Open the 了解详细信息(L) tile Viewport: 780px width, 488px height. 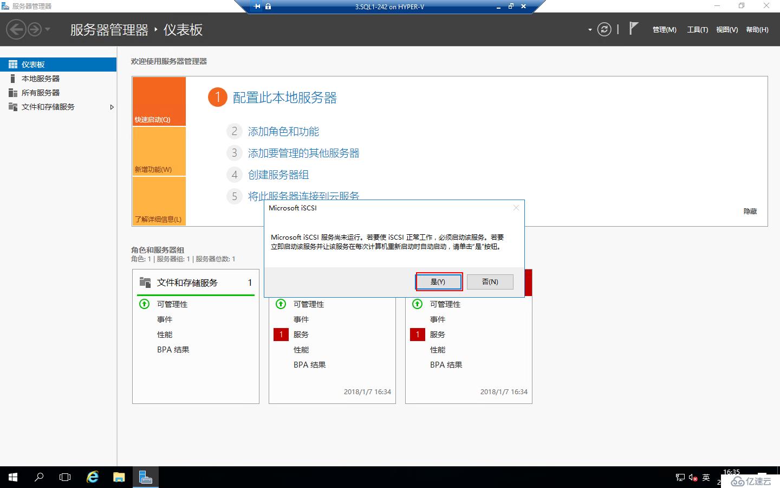pos(159,201)
